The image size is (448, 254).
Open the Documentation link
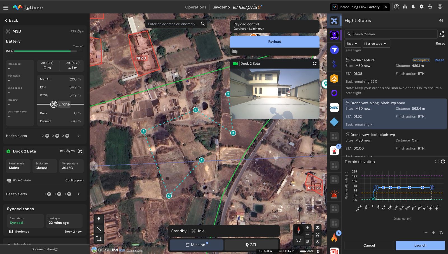point(45,249)
